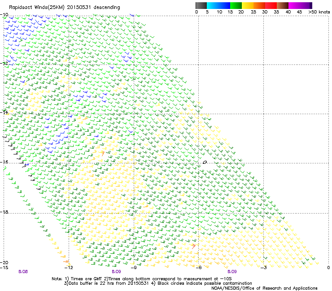Click the dark purple 45-50 knots swatch
The image size is (332, 291).
(x=306, y=5)
